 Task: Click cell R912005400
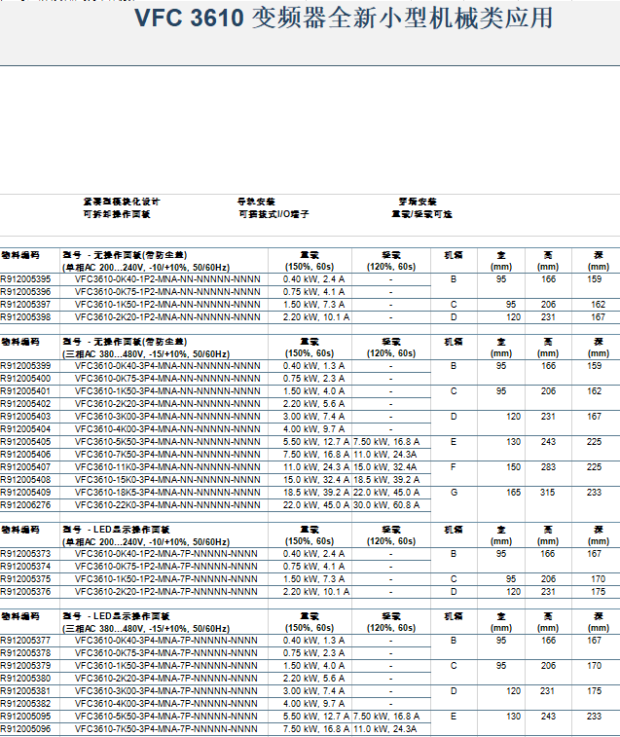25,379
